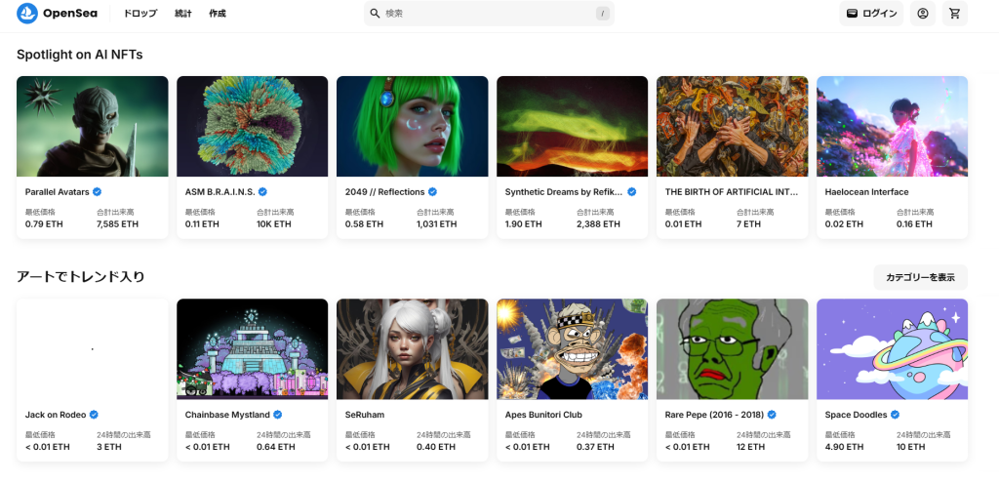Open the user profile account icon
999x482 pixels.
[x=922, y=14]
